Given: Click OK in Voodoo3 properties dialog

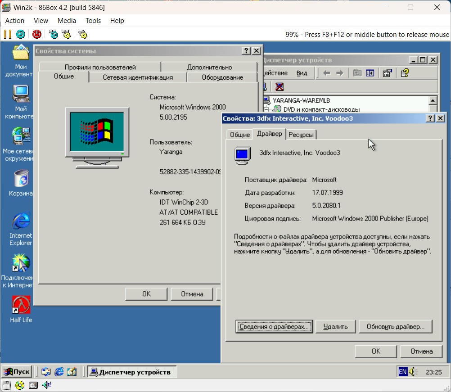Looking at the screenshot, I should tap(376, 351).
